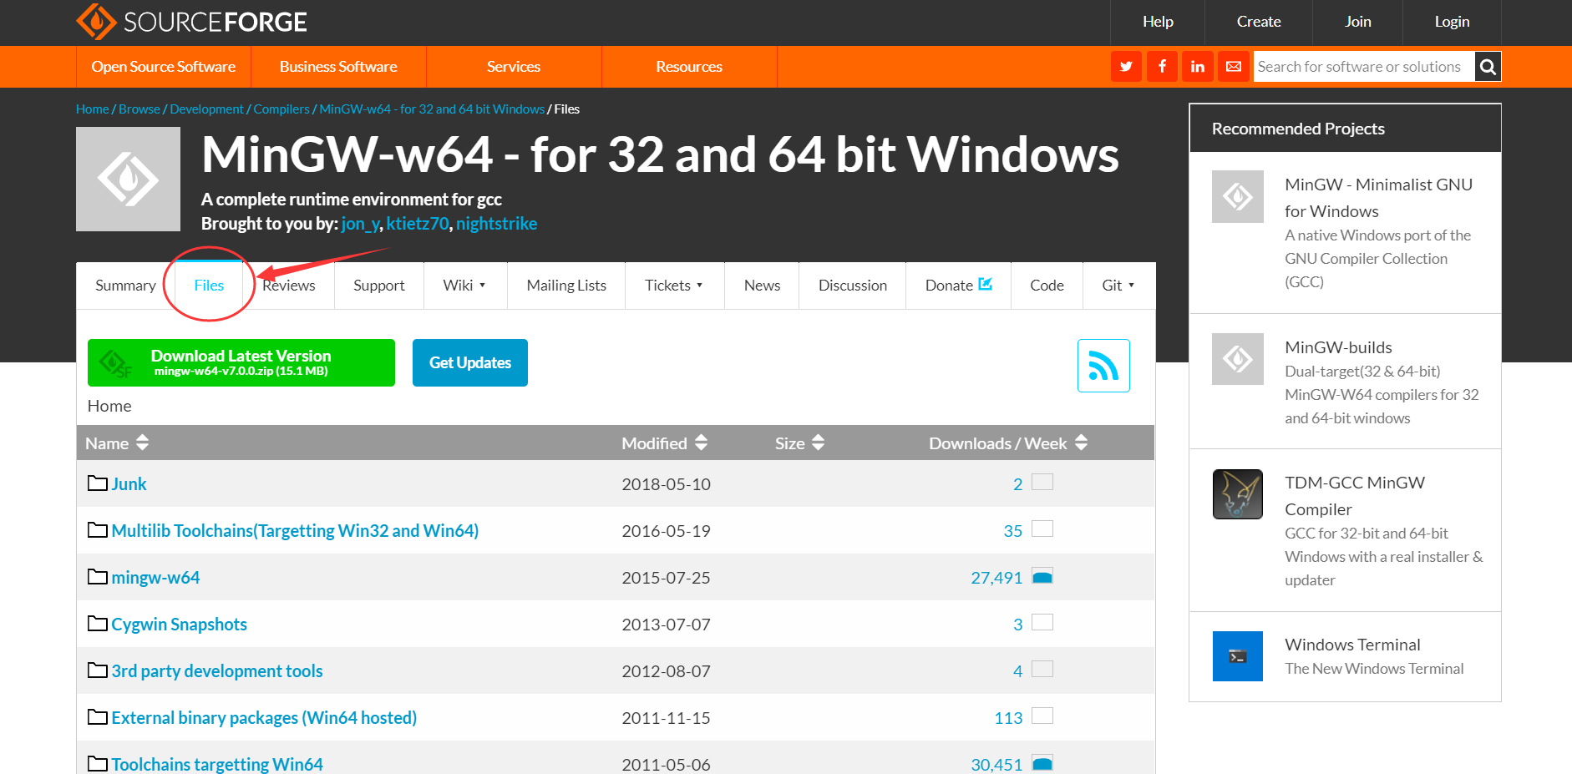Open ktietz70 contributor profile link
The width and height of the screenshot is (1572, 774).
click(418, 224)
